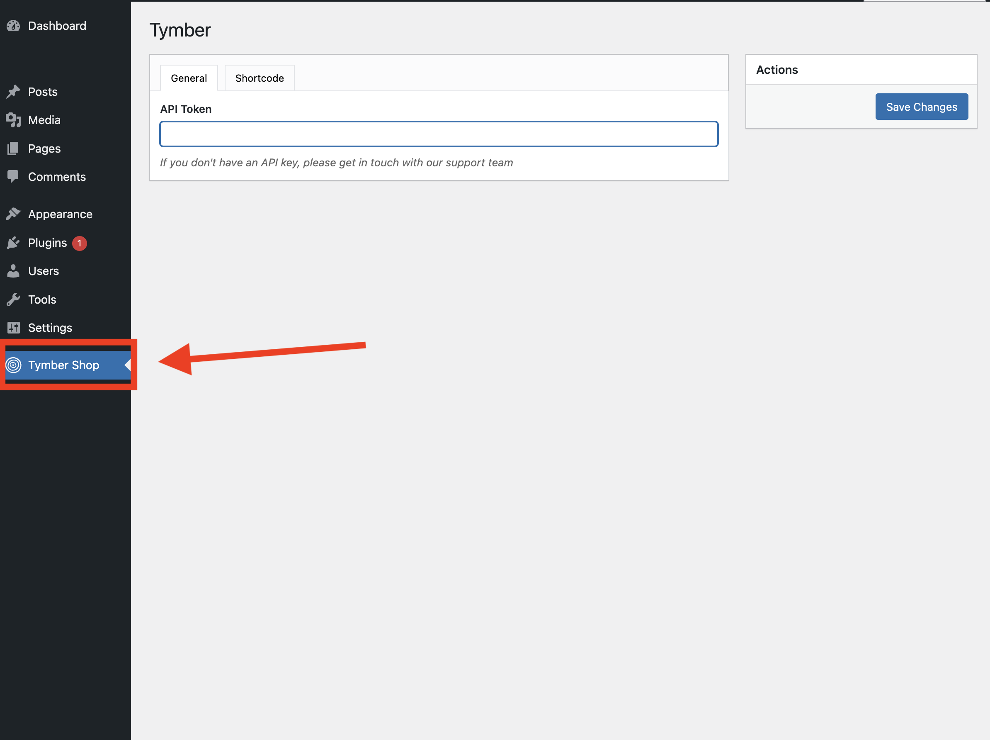Image resolution: width=990 pixels, height=740 pixels.
Task: Switch to the General tab
Action: [x=189, y=78]
